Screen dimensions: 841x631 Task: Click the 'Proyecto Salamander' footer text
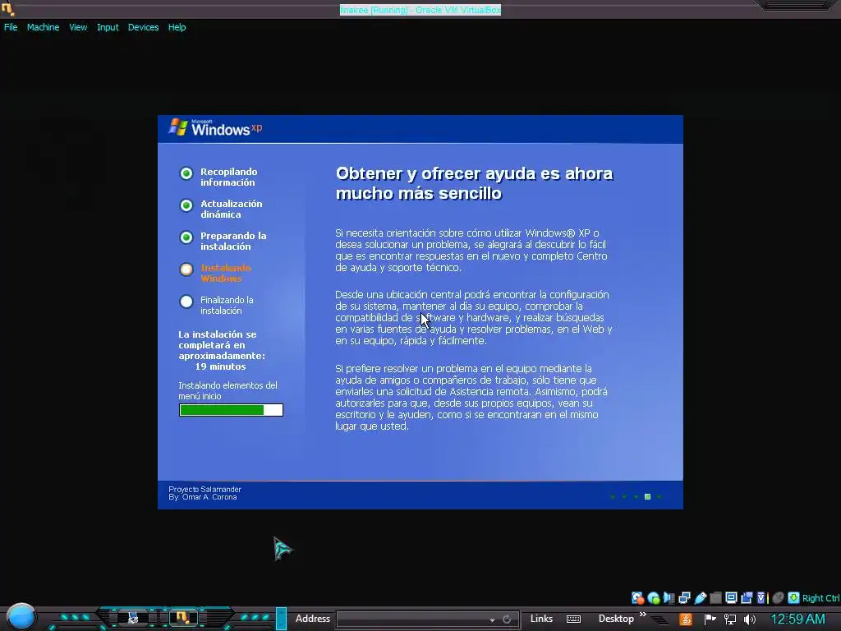pos(205,490)
